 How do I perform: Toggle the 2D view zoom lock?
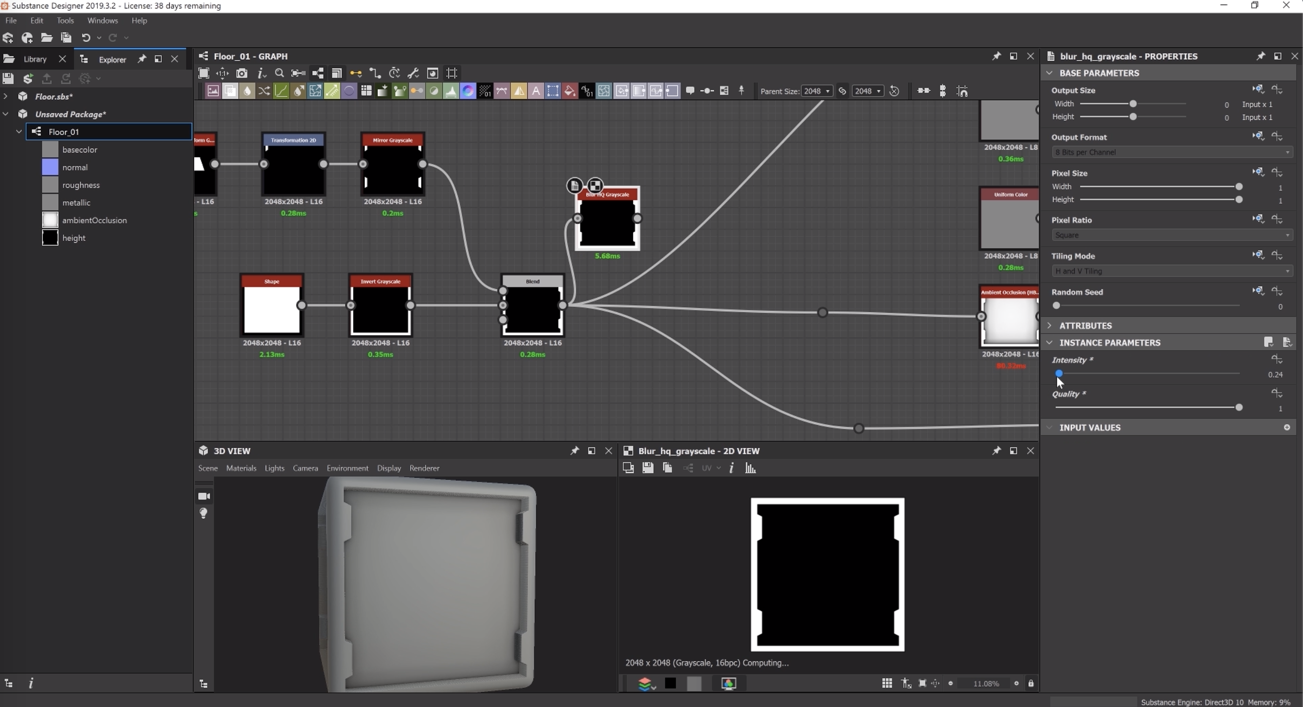(1031, 684)
